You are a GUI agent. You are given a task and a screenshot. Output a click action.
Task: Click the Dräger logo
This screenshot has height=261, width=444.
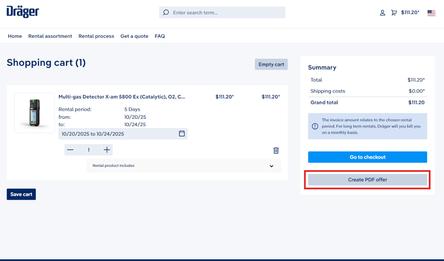click(x=23, y=12)
